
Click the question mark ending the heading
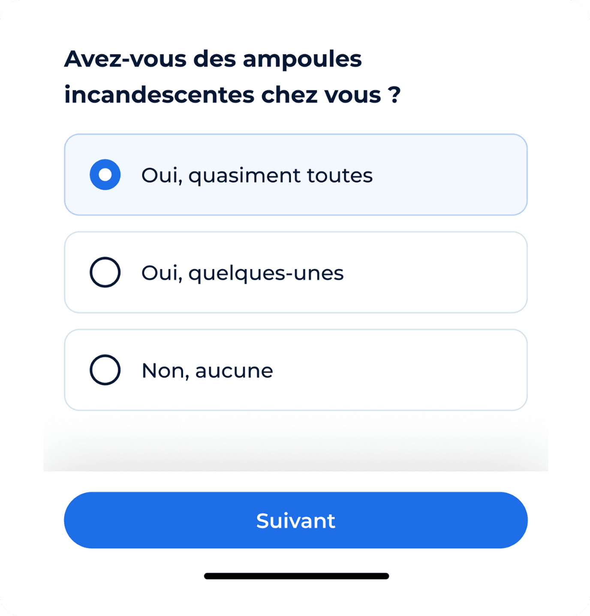(x=394, y=95)
